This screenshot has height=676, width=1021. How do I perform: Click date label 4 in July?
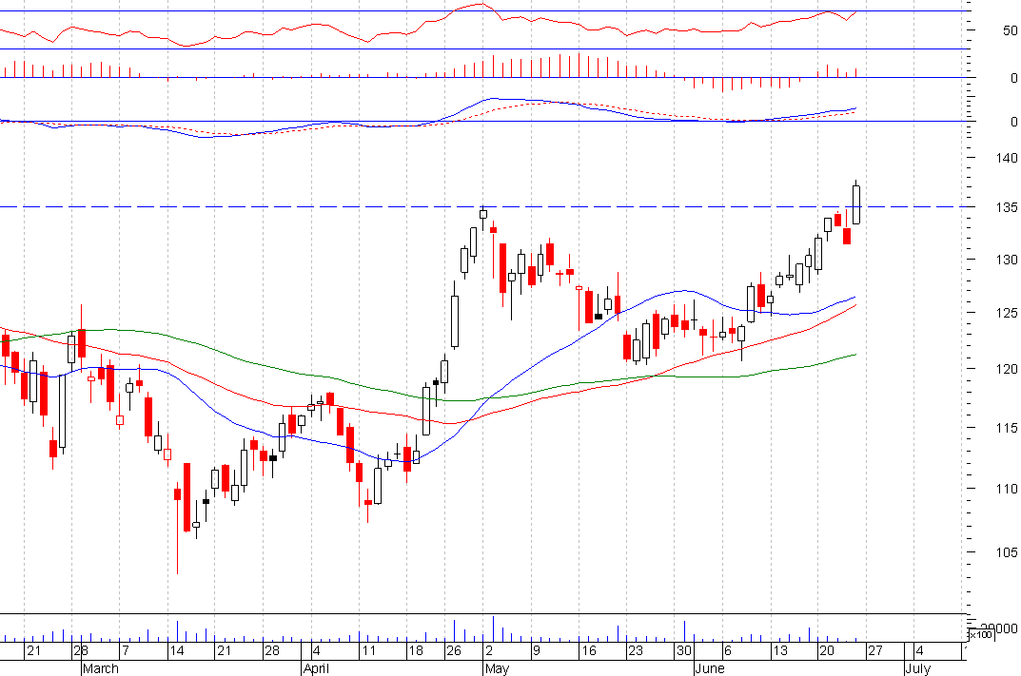click(x=919, y=650)
